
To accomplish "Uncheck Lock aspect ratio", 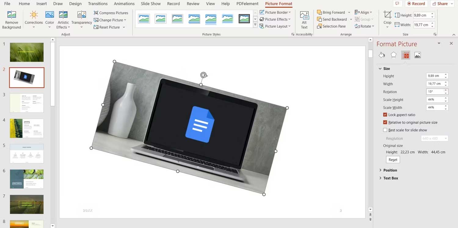I will [385, 115].
